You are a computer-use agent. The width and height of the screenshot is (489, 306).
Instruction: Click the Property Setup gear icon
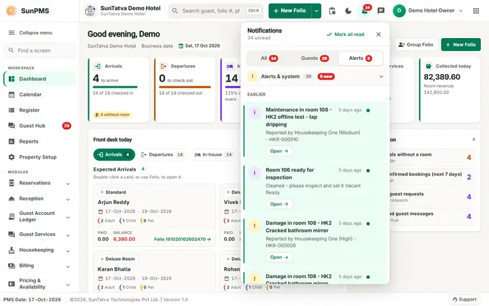coord(12,157)
